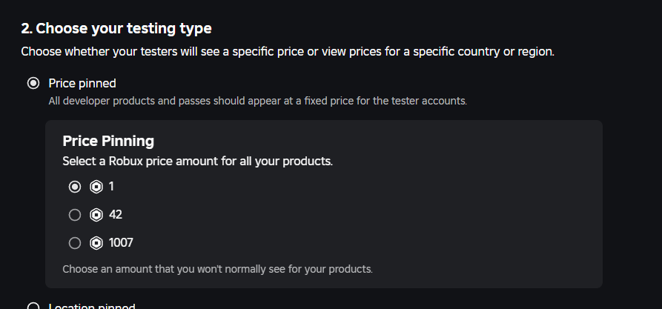Click empty area inside Price Pinning card

(x=445, y=215)
